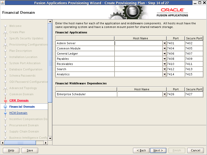Click the Host Name header in Financial Applications
This screenshot has width=207, height=155.
pos(141,38)
